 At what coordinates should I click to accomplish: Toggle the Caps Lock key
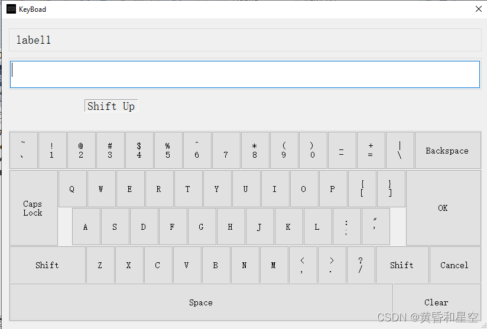click(34, 208)
